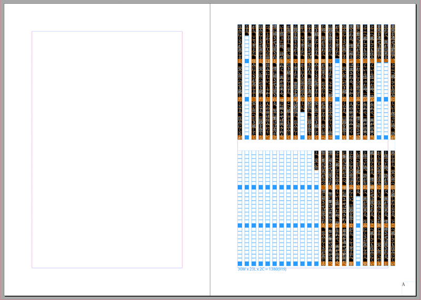Click the frame grid count "30W x 23L x 2C = 1380(919)"
Image resolution: width=421 pixels, height=300 pixels.
(262, 269)
